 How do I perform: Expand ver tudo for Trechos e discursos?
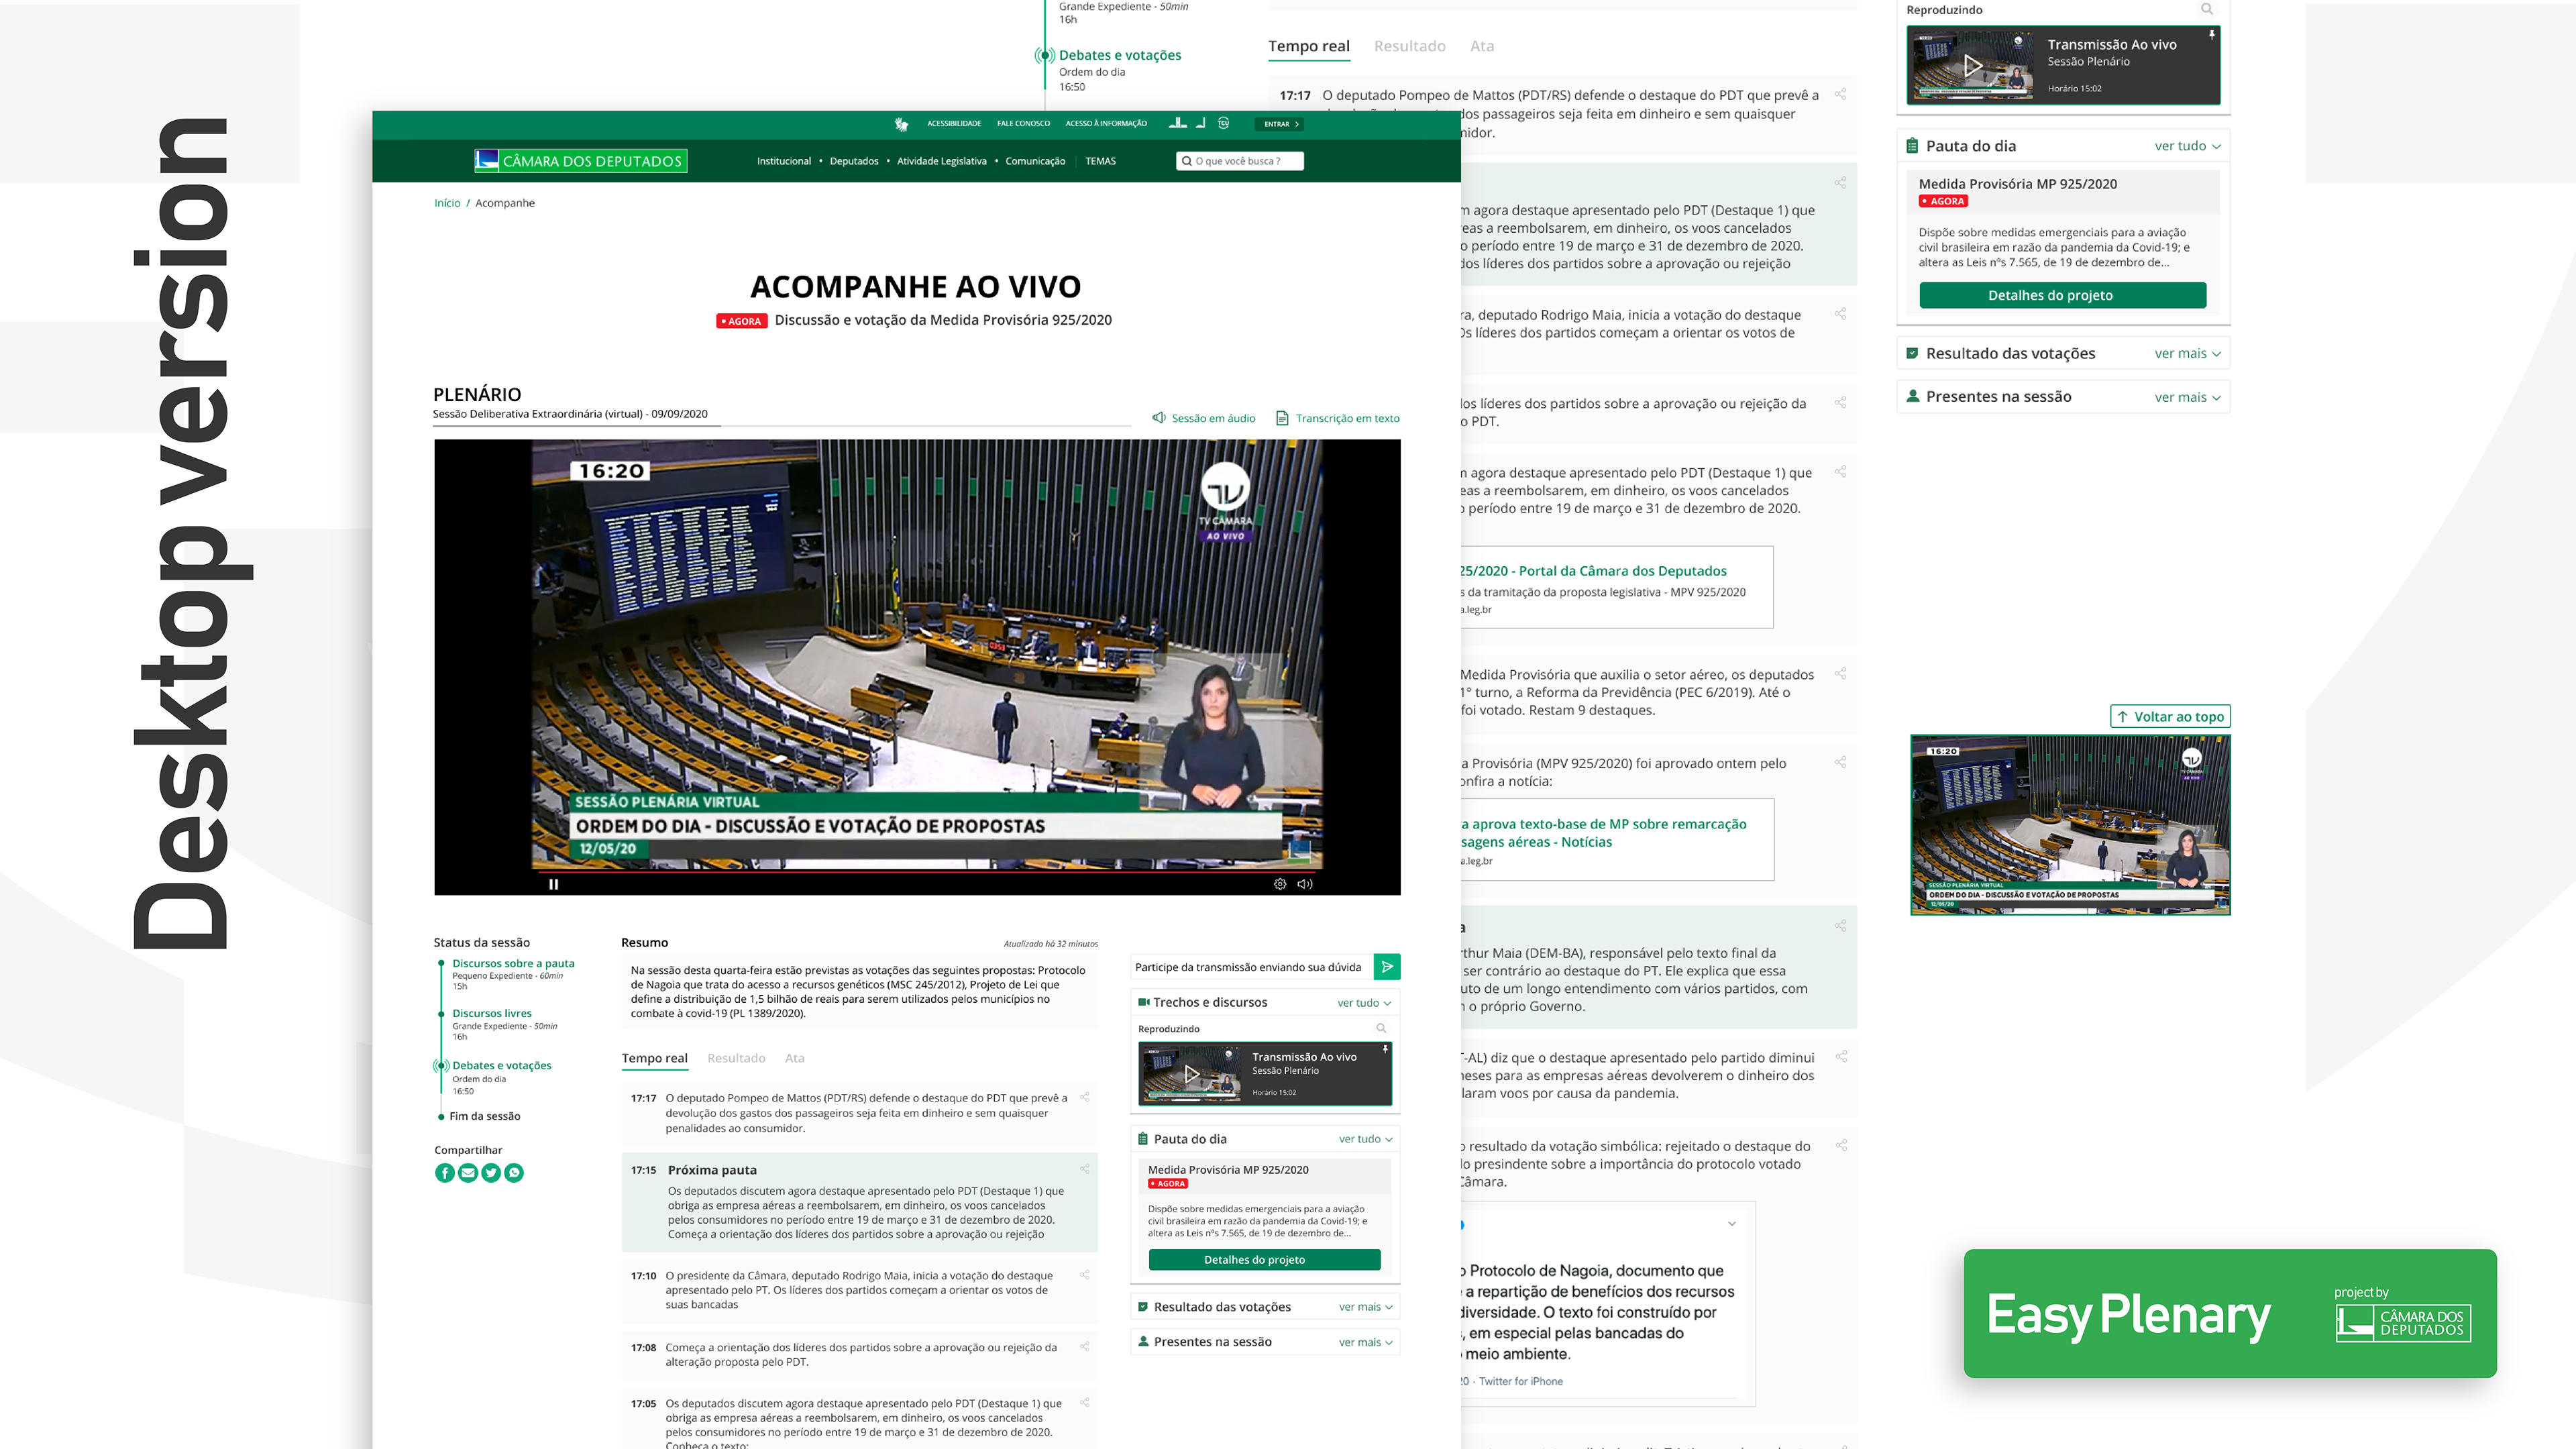1364,1003
